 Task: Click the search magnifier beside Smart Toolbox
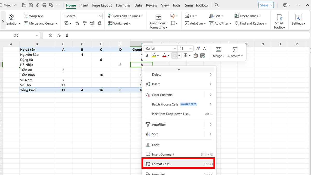click(217, 5)
